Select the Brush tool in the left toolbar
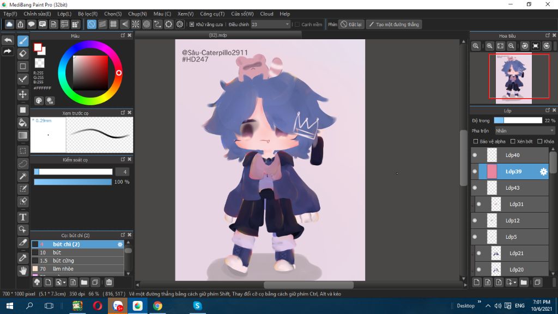 (23, 41)
